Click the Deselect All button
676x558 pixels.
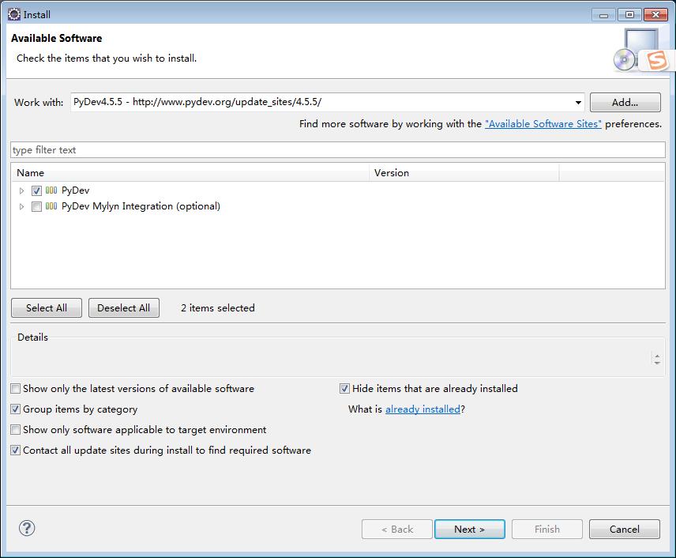coord(124,308)
